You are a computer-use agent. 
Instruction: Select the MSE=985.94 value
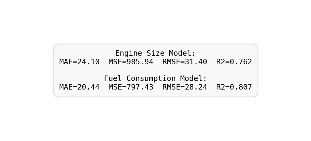pos(131,62)
